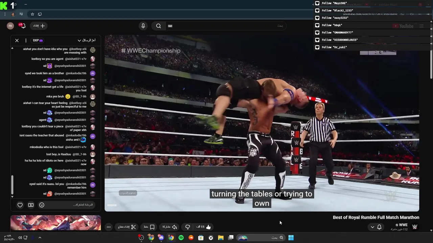This screenshot has width=433, height=243.
Task: Click the 0XP crown badge
Action: [38, 40]
